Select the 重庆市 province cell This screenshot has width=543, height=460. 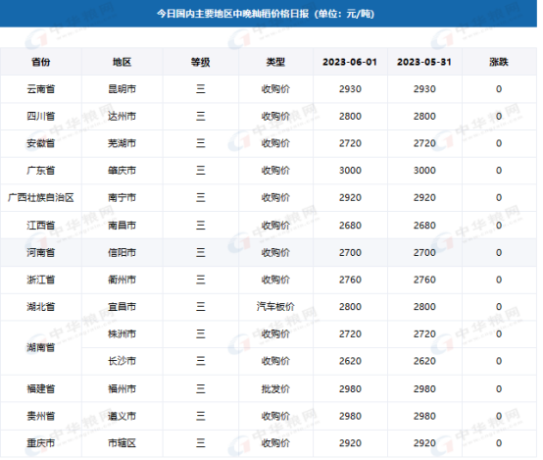[41, 443]
